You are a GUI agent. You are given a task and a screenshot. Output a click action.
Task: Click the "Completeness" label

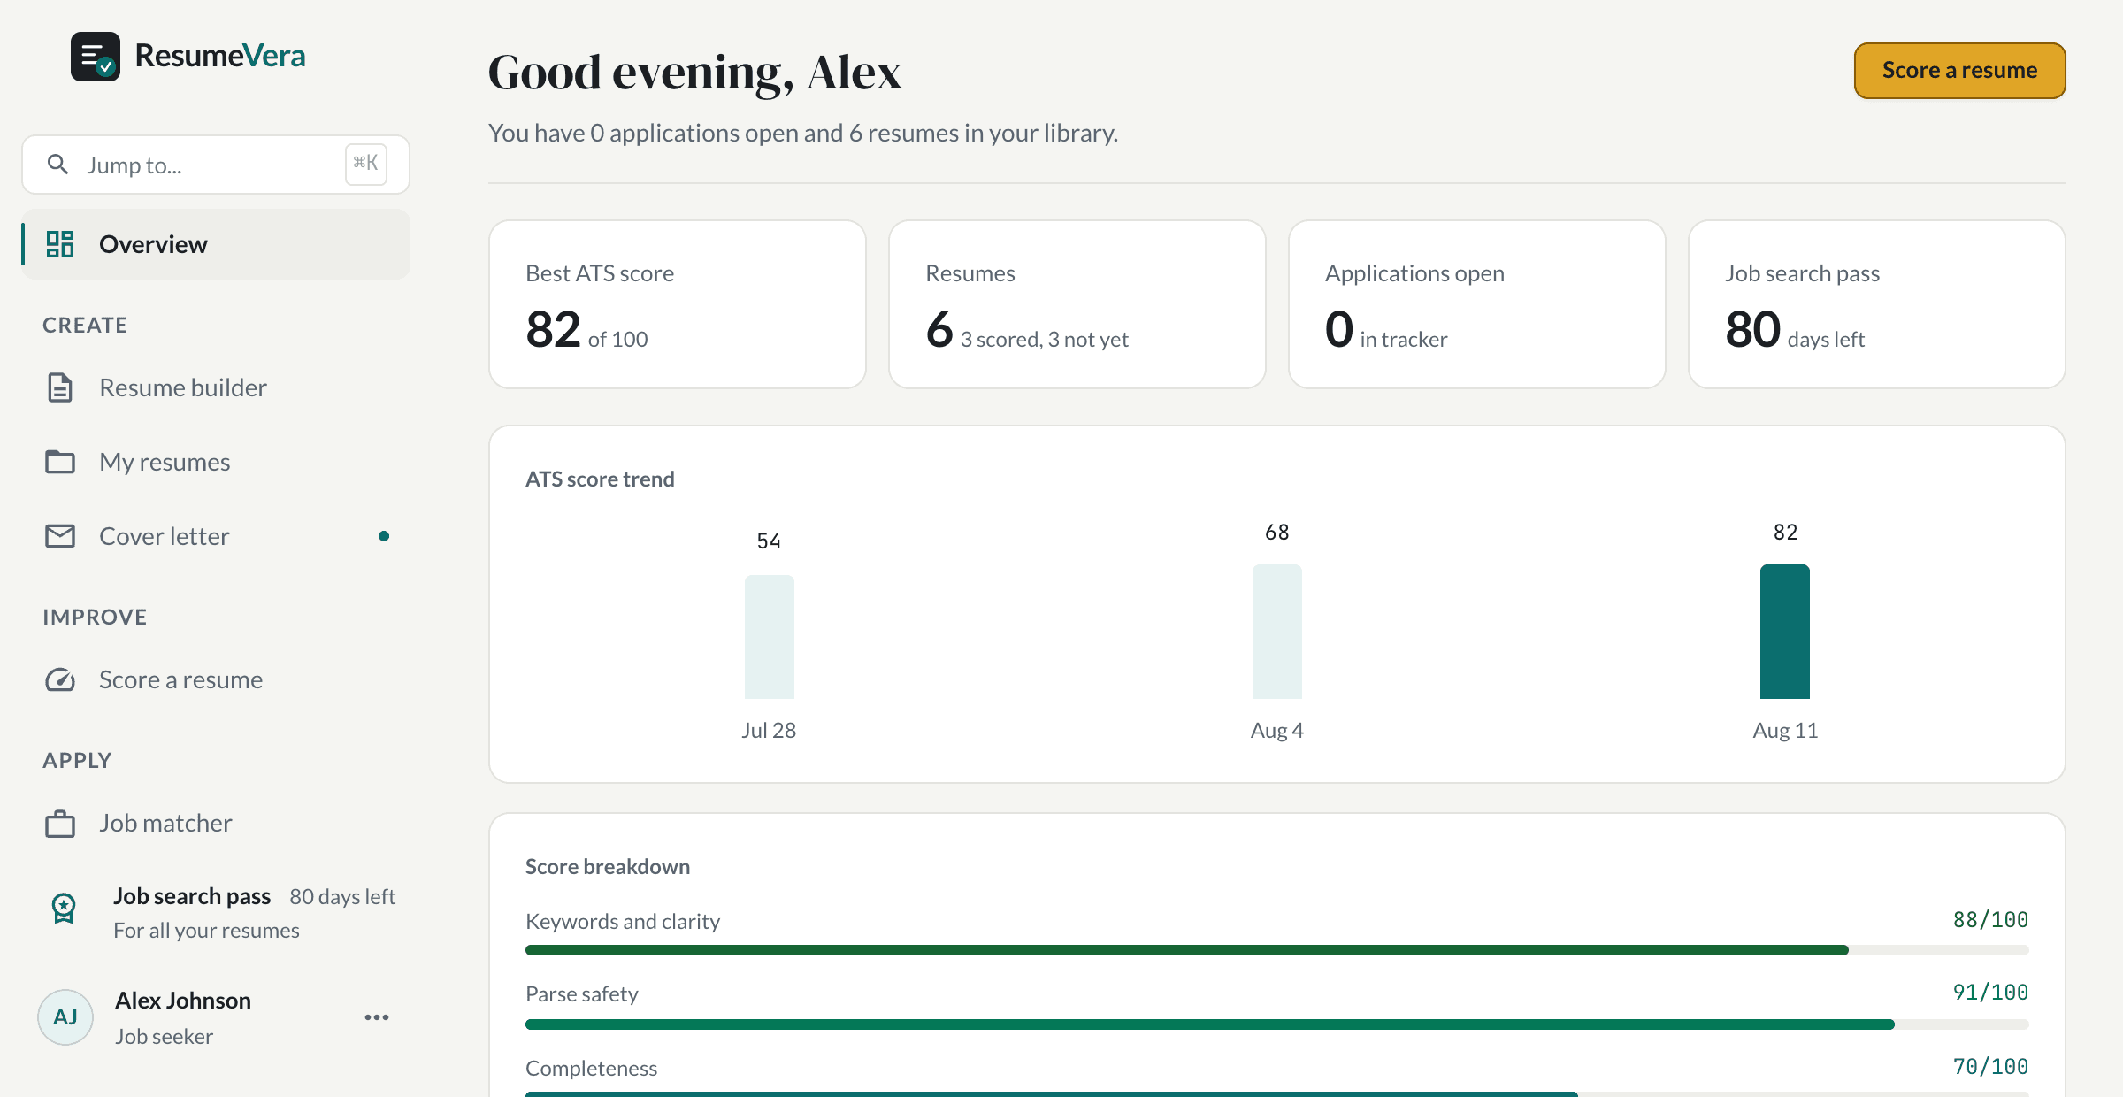(591, 1069)
